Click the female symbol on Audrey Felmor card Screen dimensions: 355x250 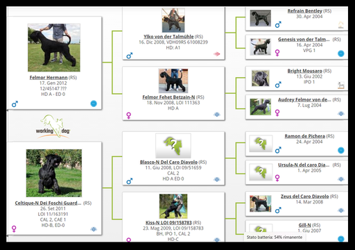pos(277,112)
